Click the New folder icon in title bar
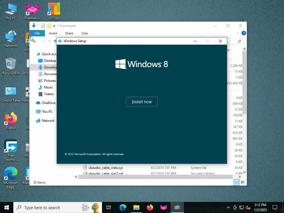 [x=49, y=26]
